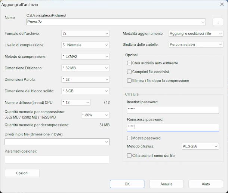This screenshot has width=228, height=193.
Task: Expand the Dimensione del blocco solido dropdown
Action: click(85, 91)
